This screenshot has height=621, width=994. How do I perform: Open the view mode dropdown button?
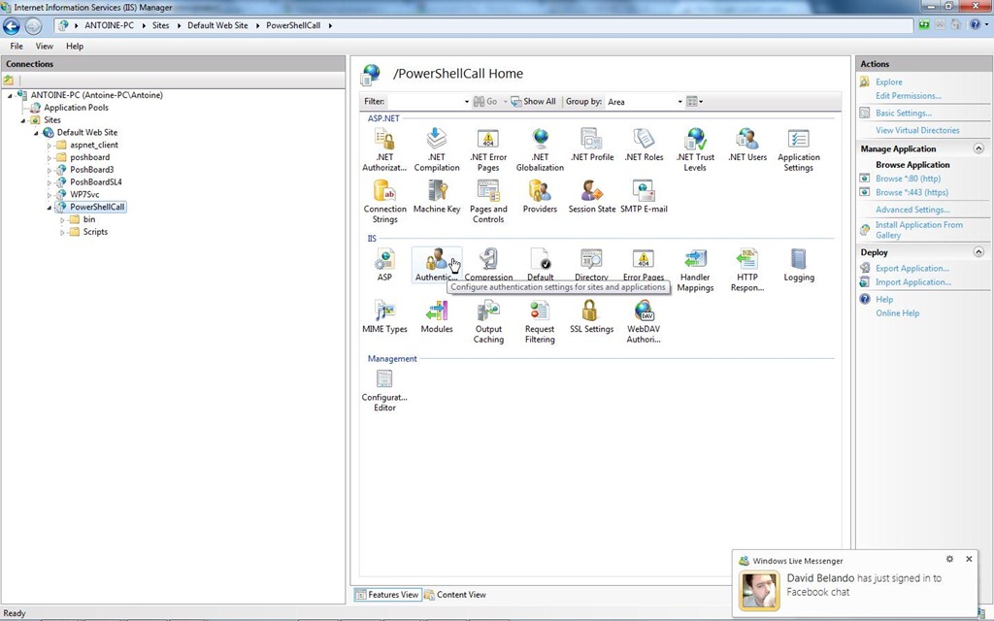click(x=695, y=101)
